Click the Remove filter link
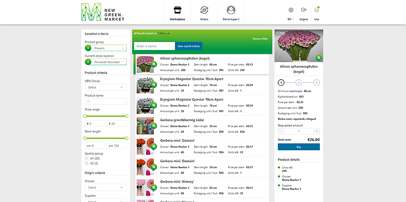Screen dimensions: 406x202 pos(260,39)
